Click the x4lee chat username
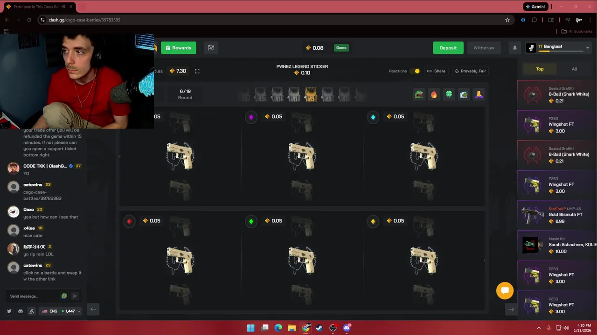The width and height of the screenshot is (597, 335). tap(29, 228)
